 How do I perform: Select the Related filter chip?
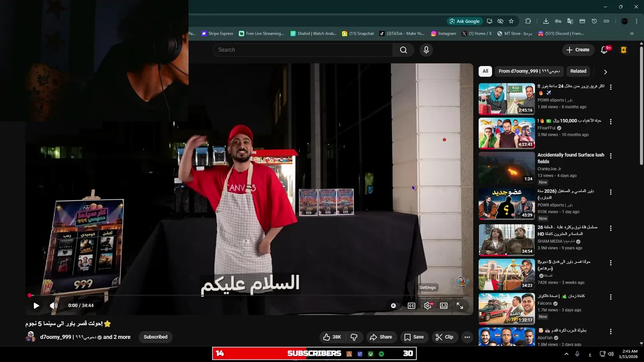(578, 71)
